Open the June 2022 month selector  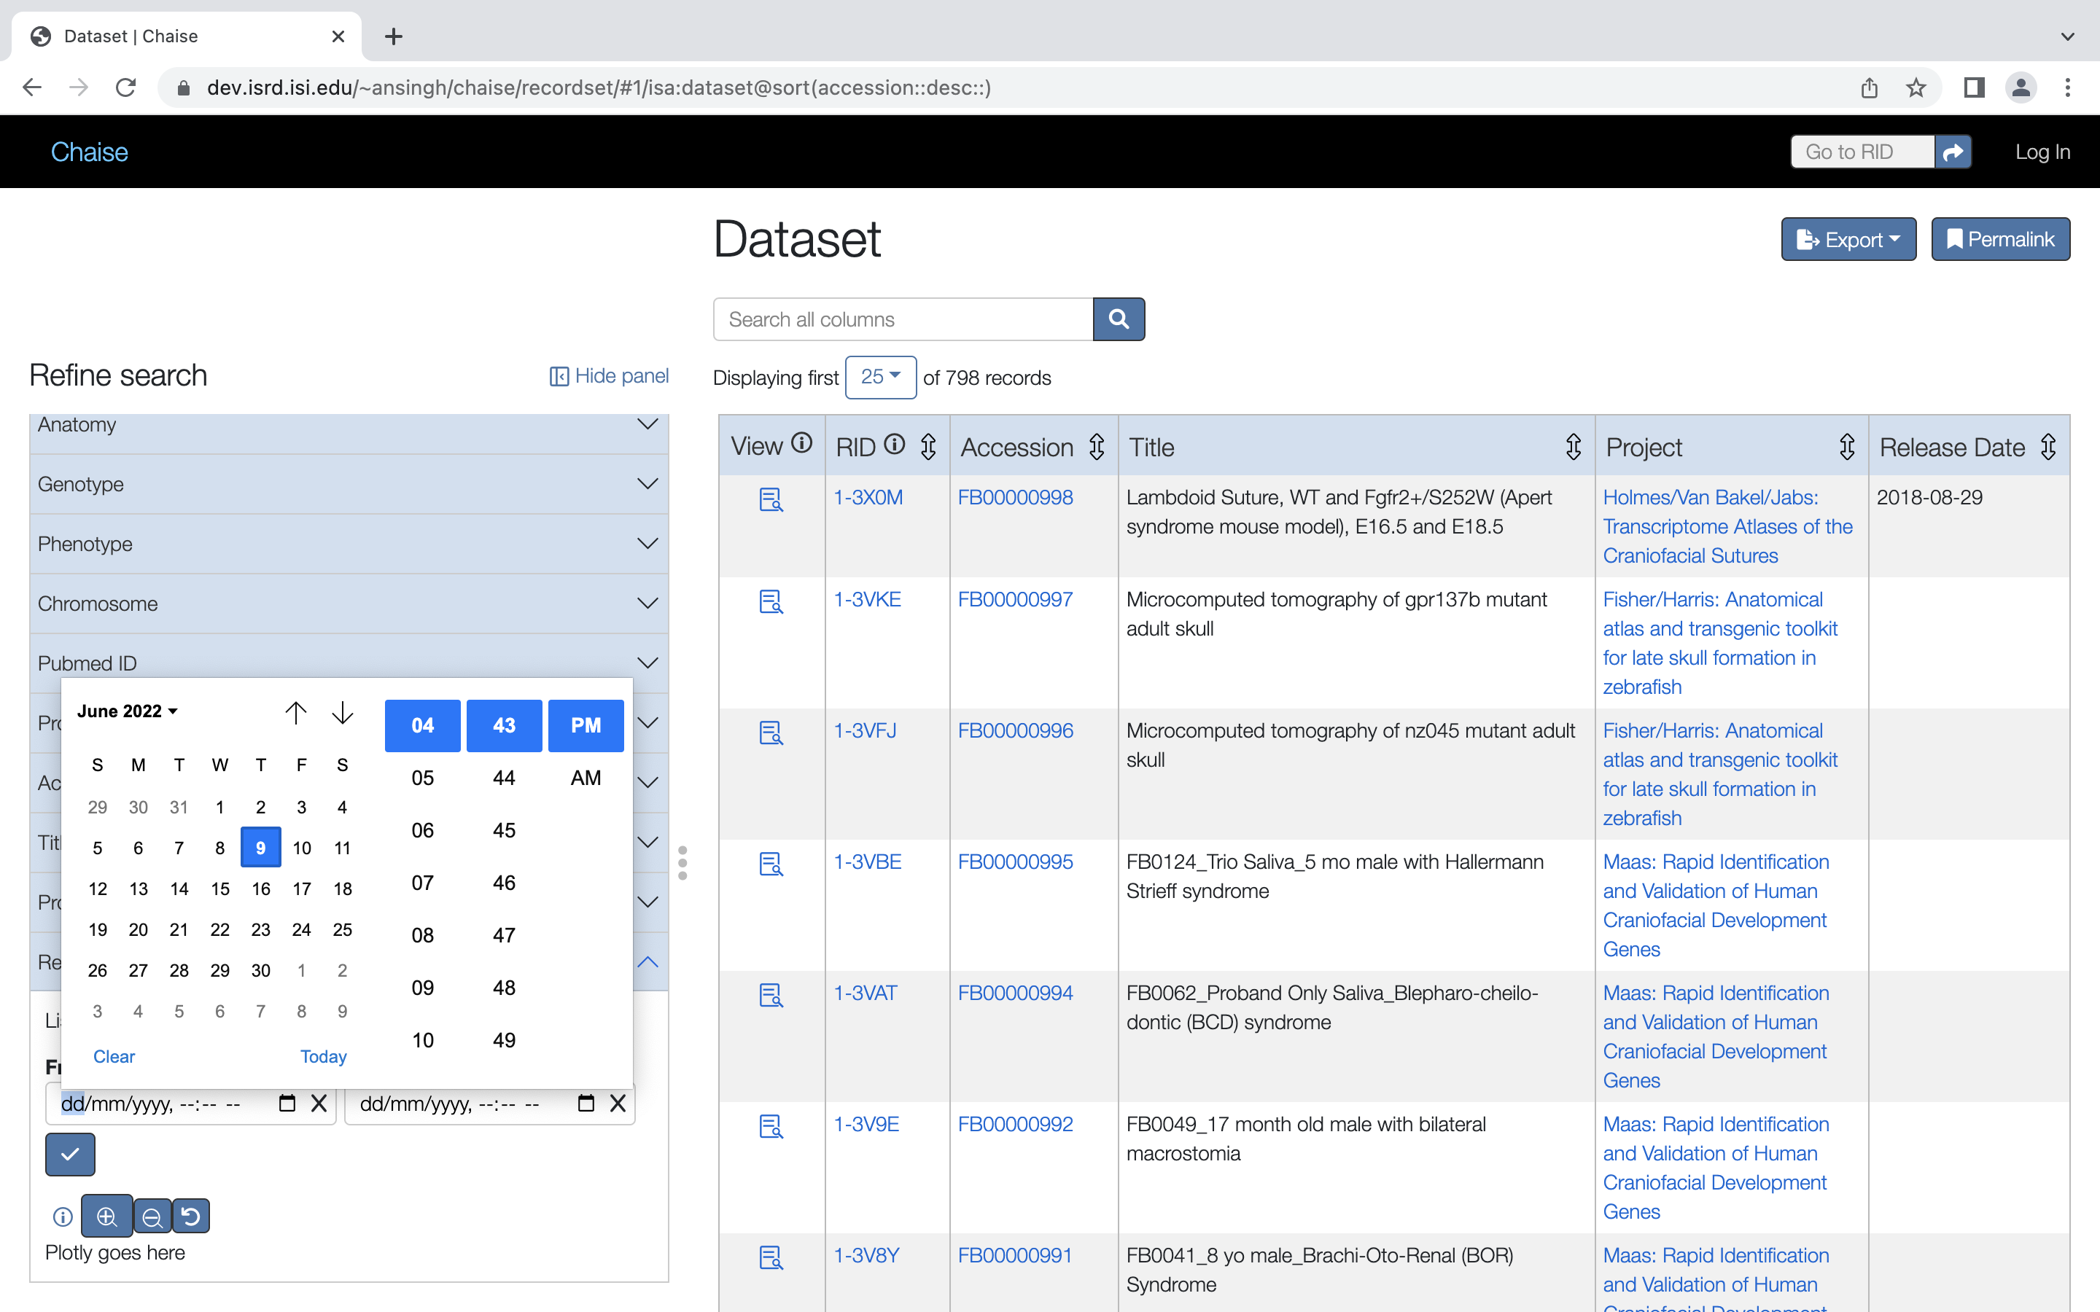128,711
